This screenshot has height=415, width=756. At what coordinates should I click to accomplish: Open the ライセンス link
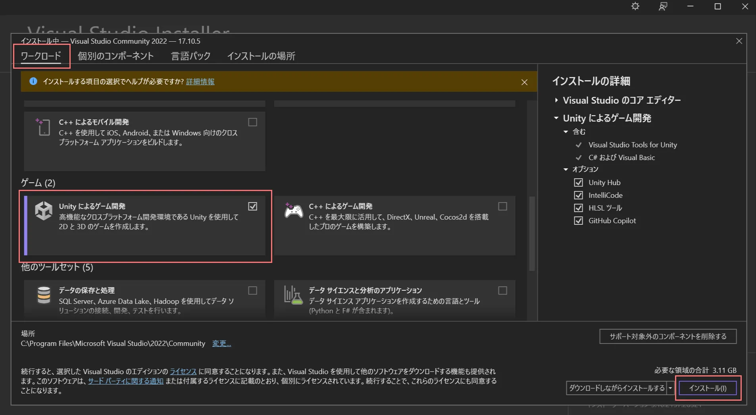[x=183, y=371]
